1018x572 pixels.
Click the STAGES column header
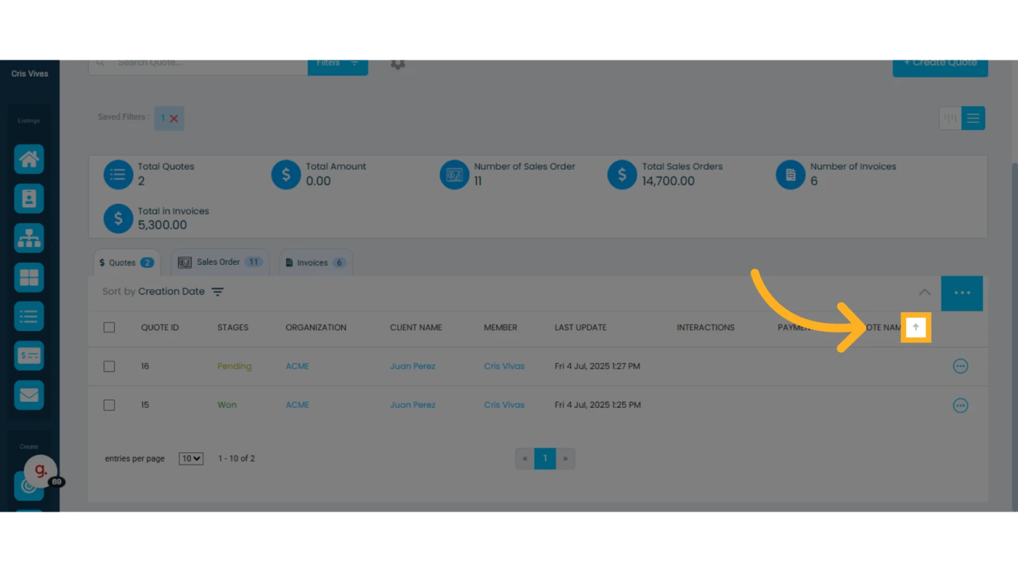(x=233, y=328)
